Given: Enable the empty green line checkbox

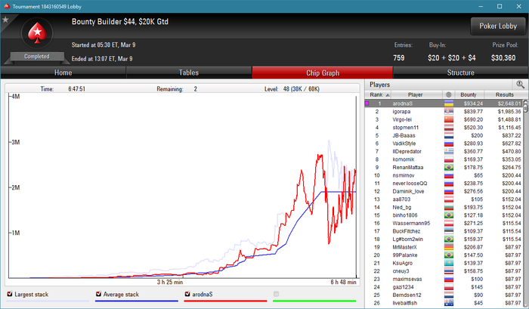Looking at the screenshot, I should click(277, 294).
